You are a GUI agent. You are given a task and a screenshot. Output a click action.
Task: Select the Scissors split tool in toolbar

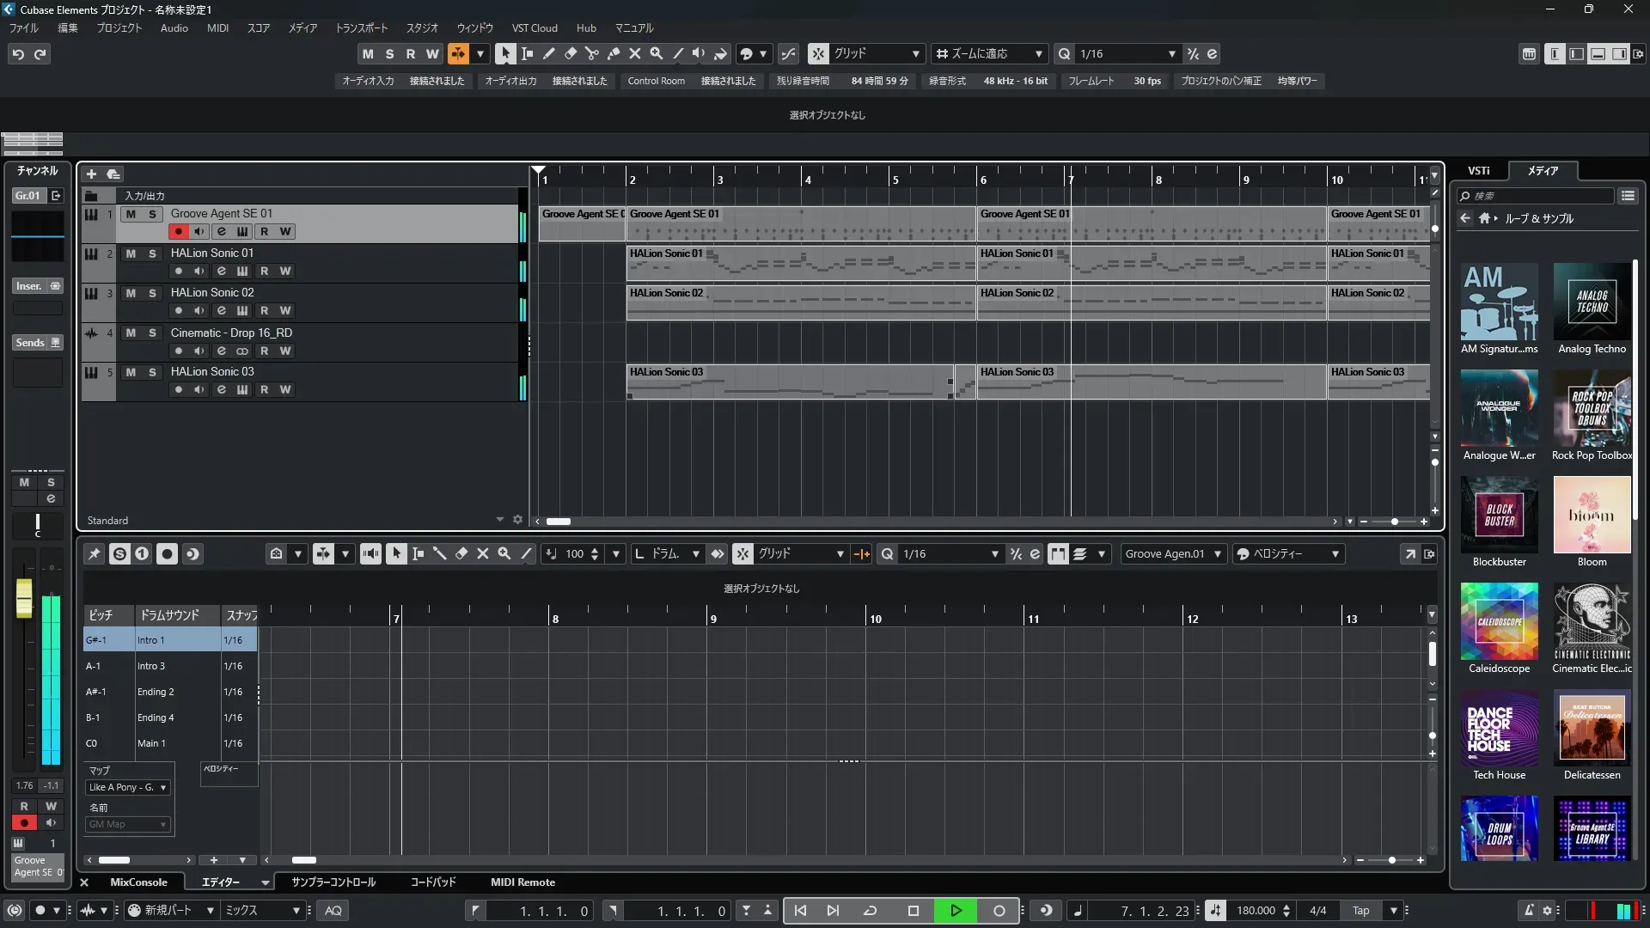coord(591,53)
